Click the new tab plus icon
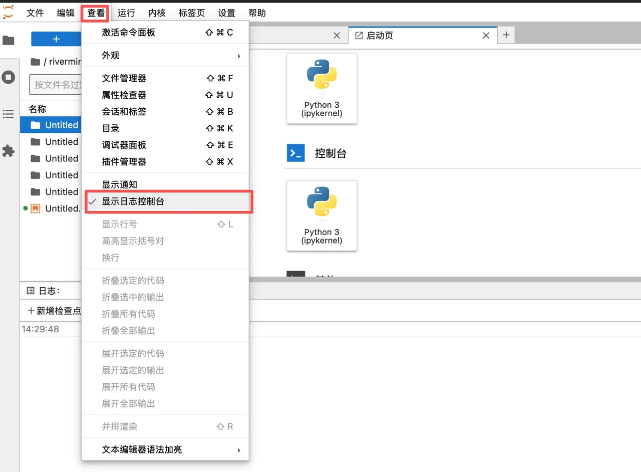 (x=506, y=35)
